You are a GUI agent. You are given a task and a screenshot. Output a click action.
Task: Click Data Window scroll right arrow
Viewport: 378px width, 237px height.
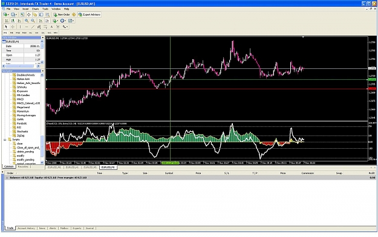click(38, 66)
